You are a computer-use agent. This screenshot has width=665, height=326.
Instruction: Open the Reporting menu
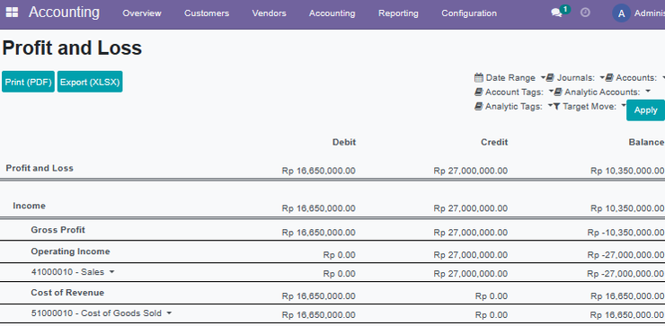click(398, 13)
